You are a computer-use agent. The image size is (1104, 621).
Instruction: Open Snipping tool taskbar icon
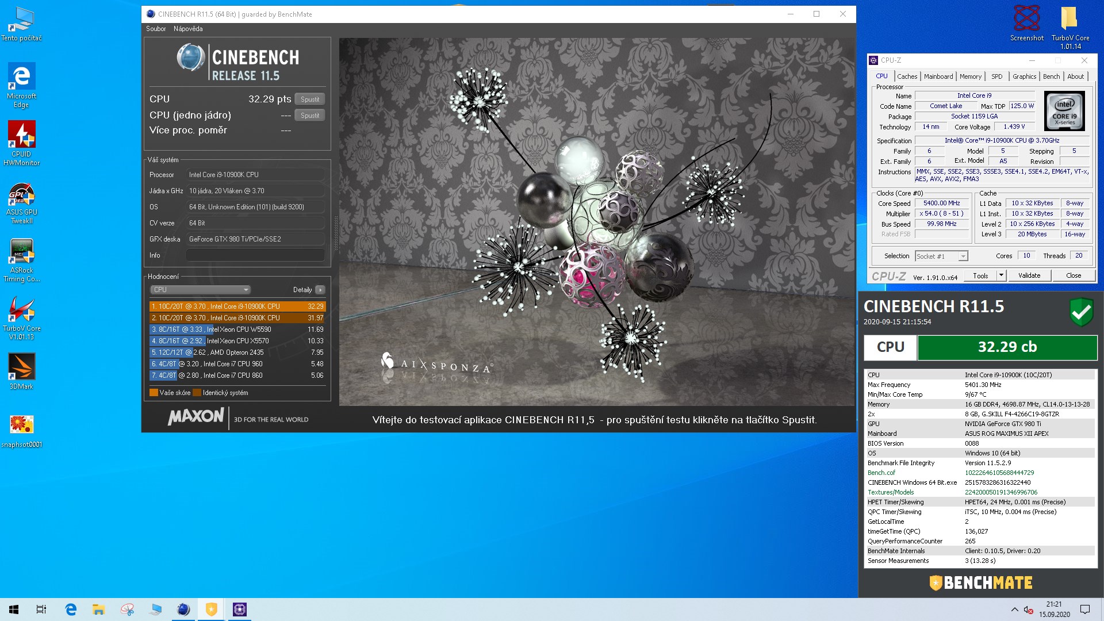point(127,609)
